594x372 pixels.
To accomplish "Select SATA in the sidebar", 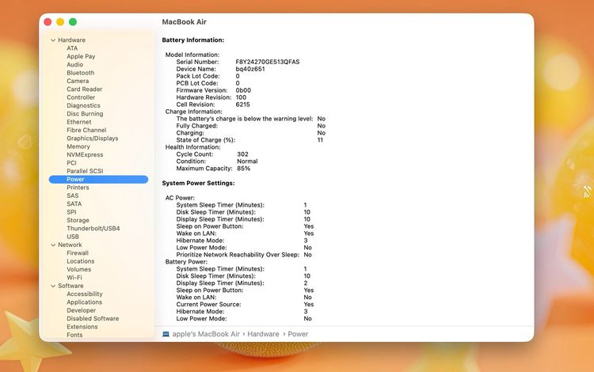I will point(74,204).
